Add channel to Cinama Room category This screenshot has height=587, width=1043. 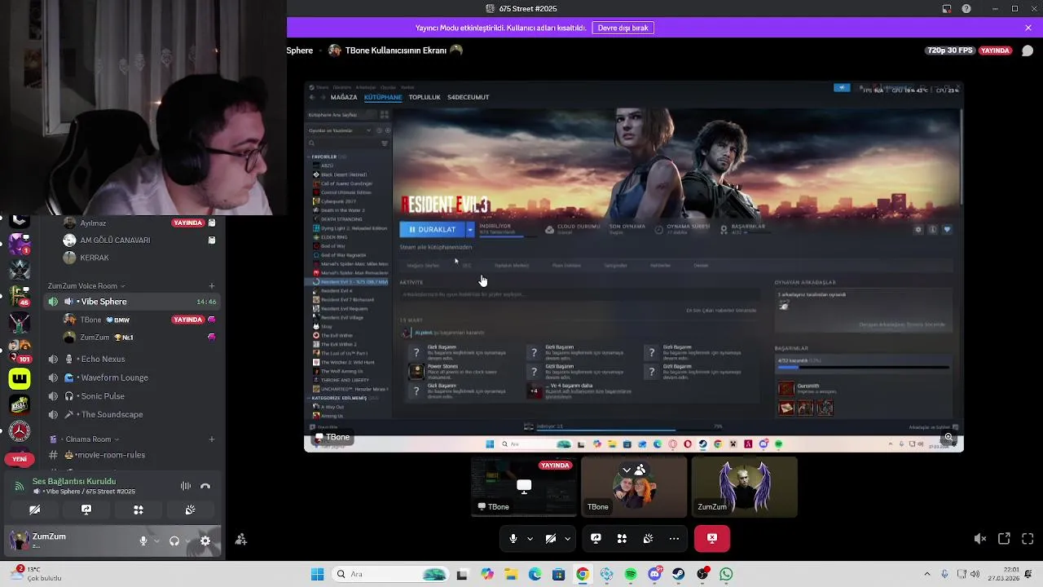212,439
